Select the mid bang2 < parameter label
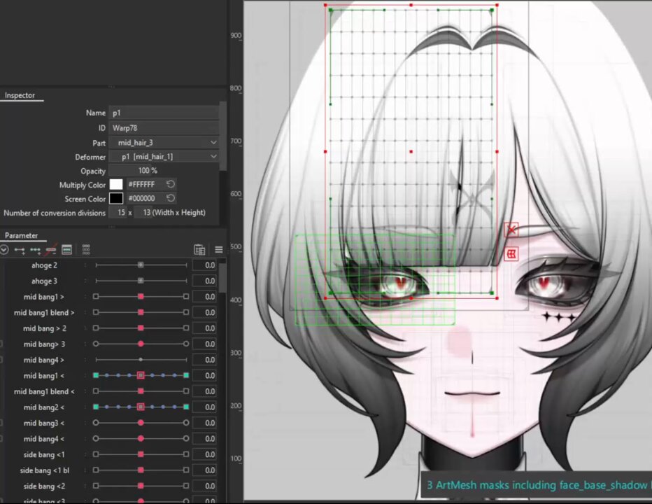The image size is (652, 504). click(44, 407)
